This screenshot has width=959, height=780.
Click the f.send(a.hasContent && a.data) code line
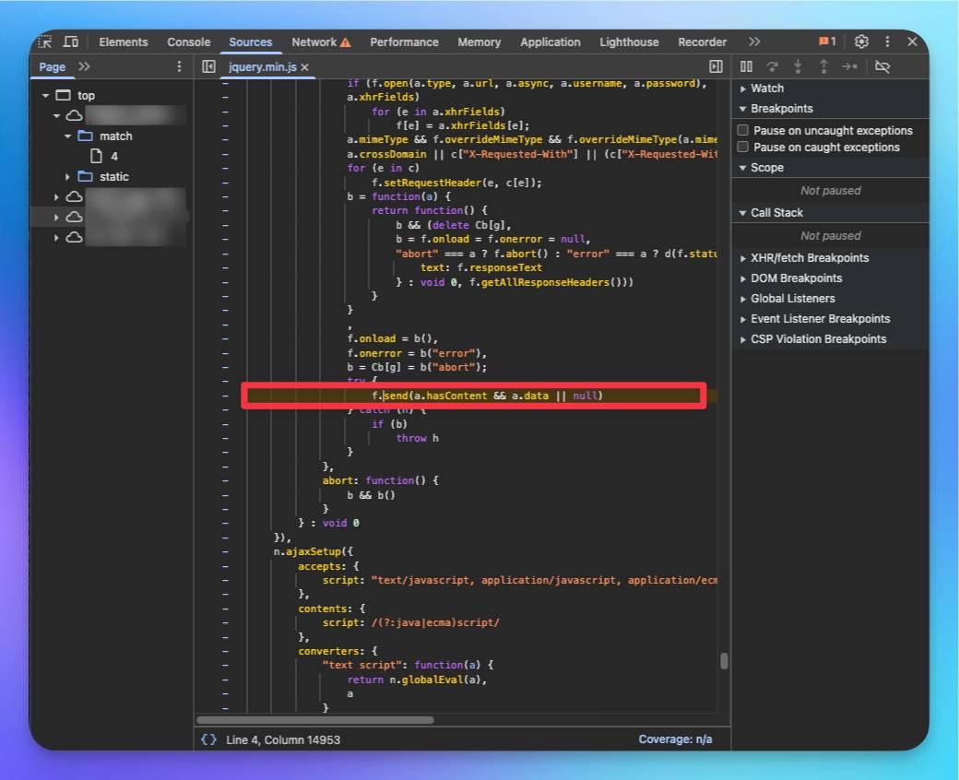[x=488, y=396]
